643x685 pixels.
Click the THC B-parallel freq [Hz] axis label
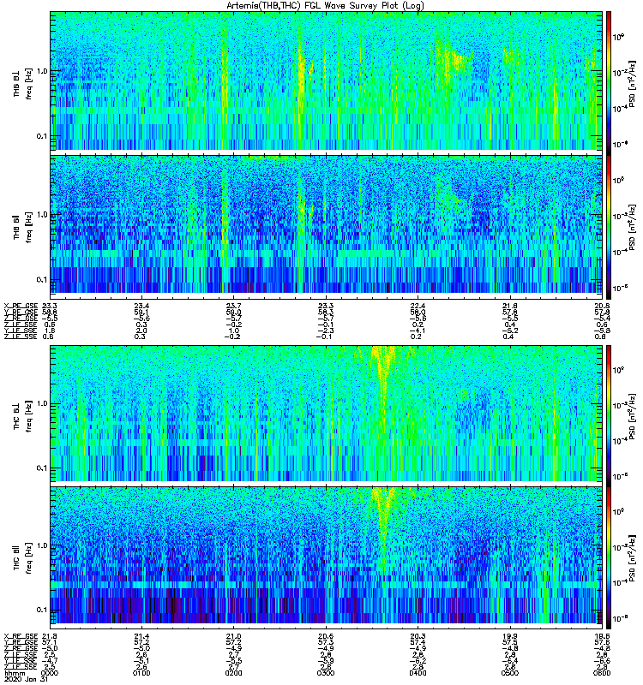click(29, 558)
